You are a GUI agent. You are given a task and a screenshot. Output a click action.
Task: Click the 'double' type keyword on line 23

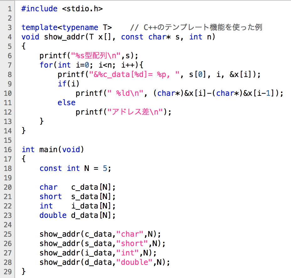(x=53, y=215)
